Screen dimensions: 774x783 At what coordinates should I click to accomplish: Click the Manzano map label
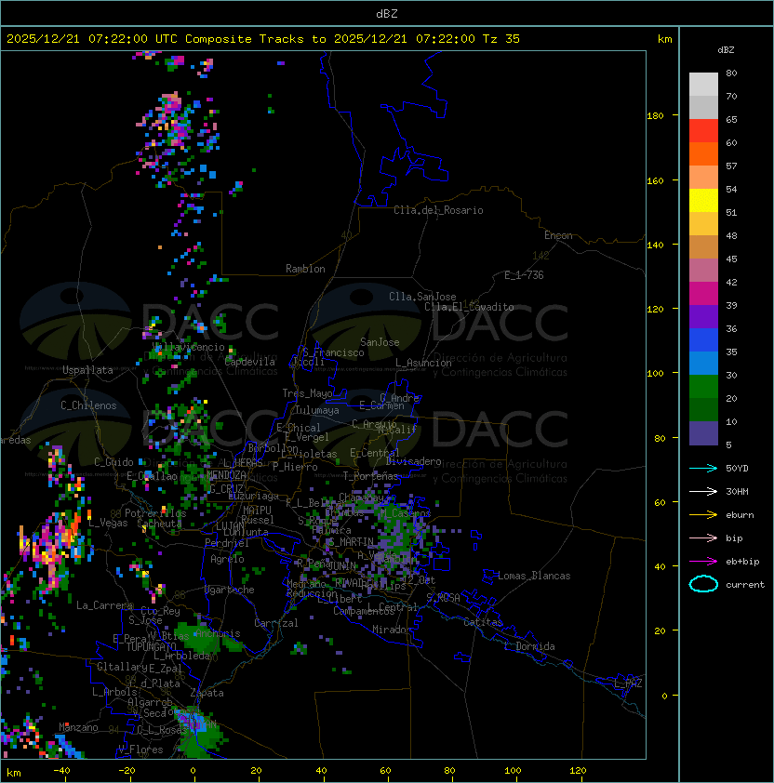78,727
